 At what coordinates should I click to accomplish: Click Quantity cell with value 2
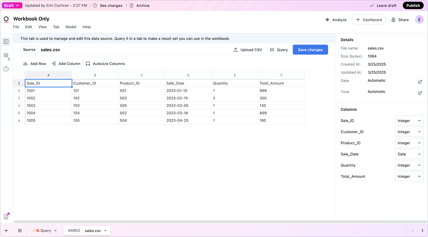point(235,98)
